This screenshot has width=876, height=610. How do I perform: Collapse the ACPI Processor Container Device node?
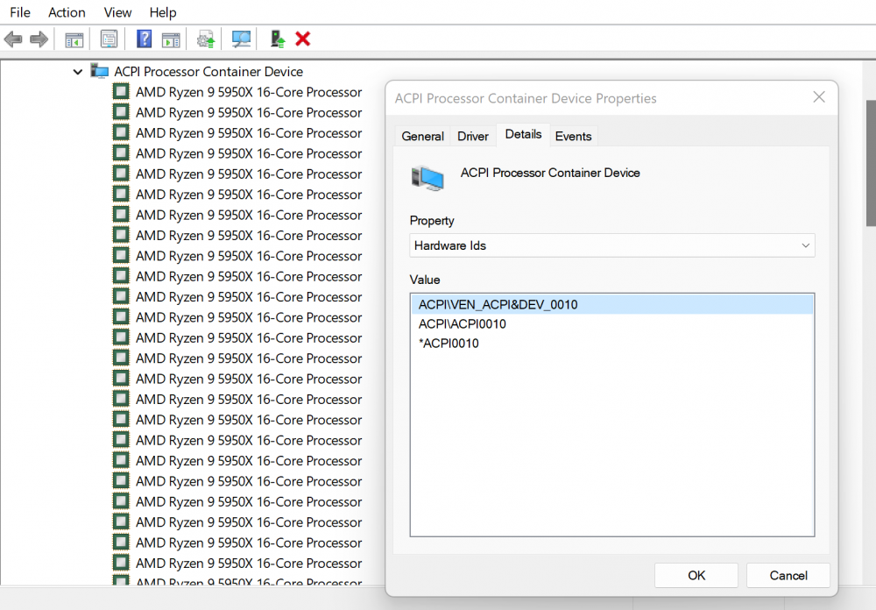coord(78,72)
